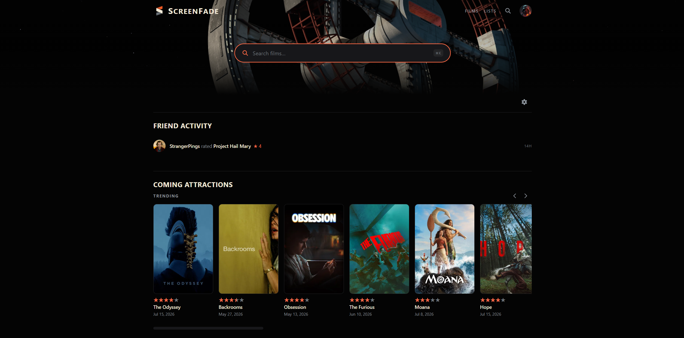Screen dimensions: 684x338
Task: Click the ScreenFade logo icon
Action: [x=159, y=11]
